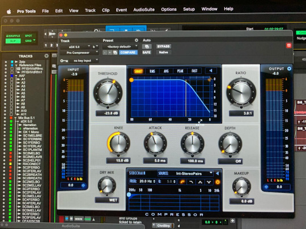Select the PEAK detection mode
306x229 pixels.
coord(180,71)
